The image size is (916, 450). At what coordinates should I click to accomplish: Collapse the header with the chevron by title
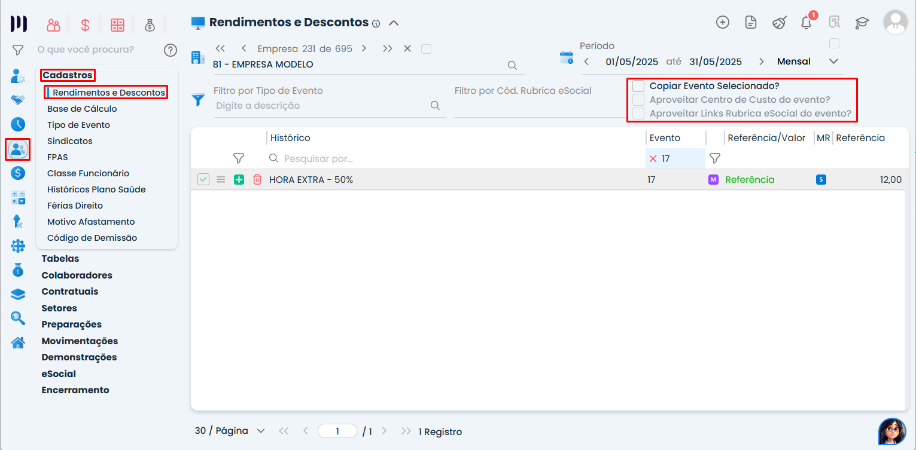393,23
